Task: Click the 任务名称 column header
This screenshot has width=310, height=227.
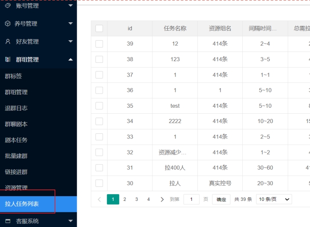Action: coord(175,28)
